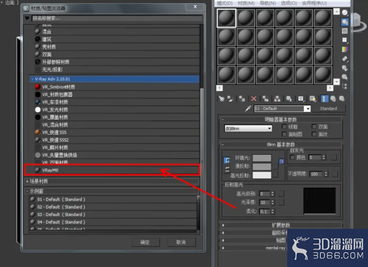Click diffuse-specular lock icon
Screen dimensions: 368x267
pos(227,170)
